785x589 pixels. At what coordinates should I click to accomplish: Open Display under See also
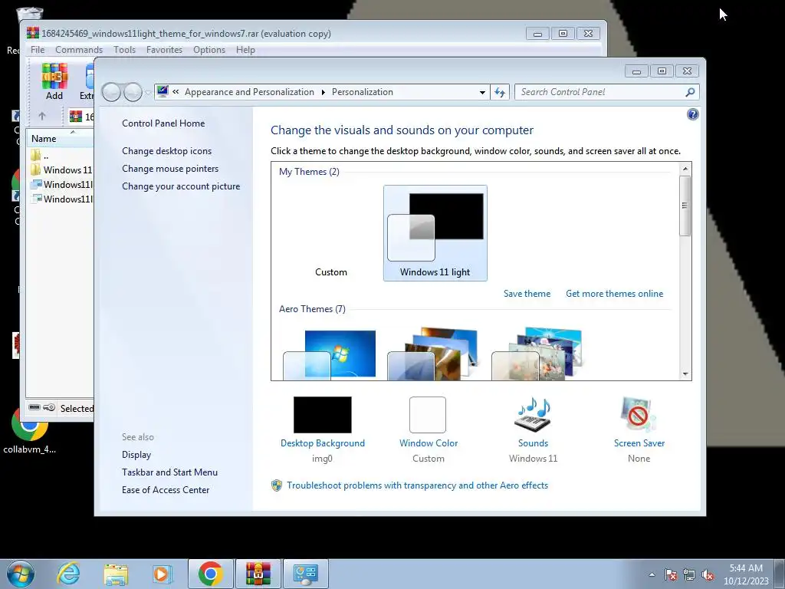click(x=136, y=454)
